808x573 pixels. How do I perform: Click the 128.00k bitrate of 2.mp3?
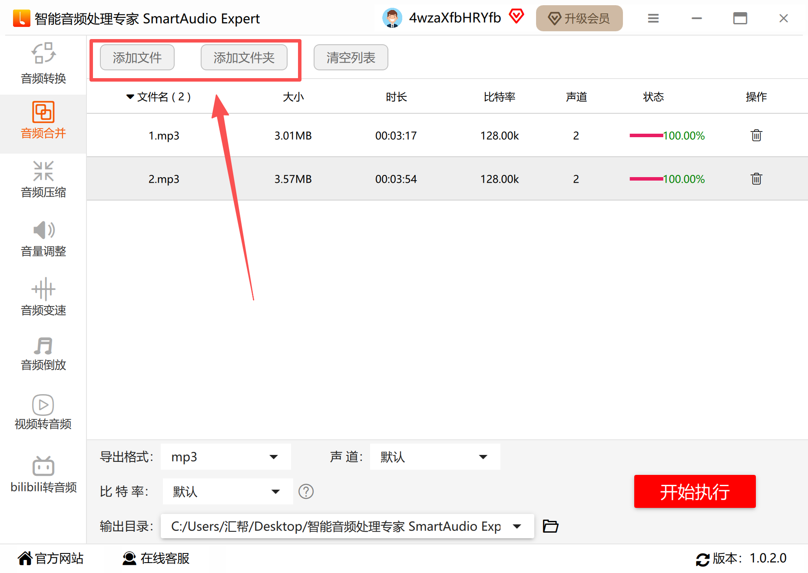pyautogui.click(x=500, y=179)
